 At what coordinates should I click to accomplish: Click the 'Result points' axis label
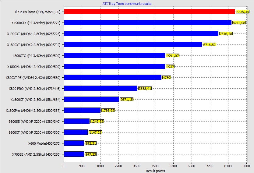(155, 171)
